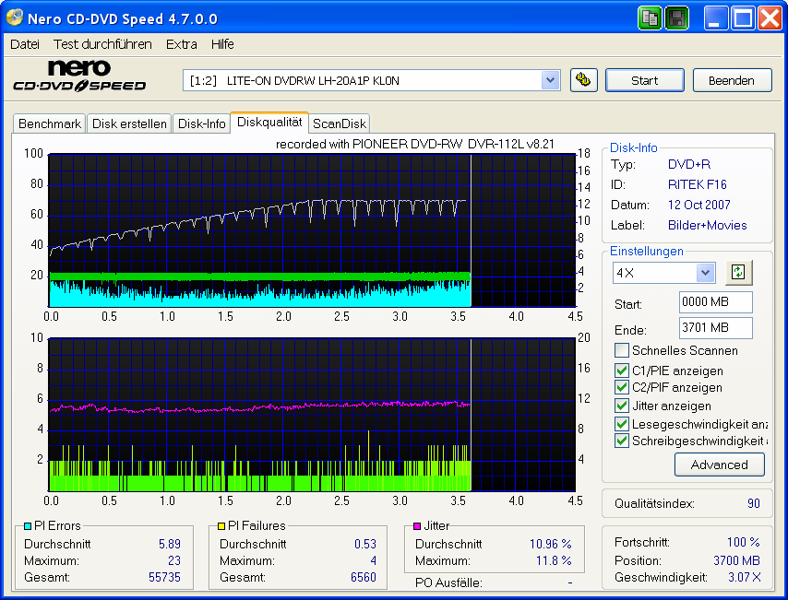This screenshot has height=600, width=788.
Task: Click the RITEK F16 media ID link
Action: [698, 184]
